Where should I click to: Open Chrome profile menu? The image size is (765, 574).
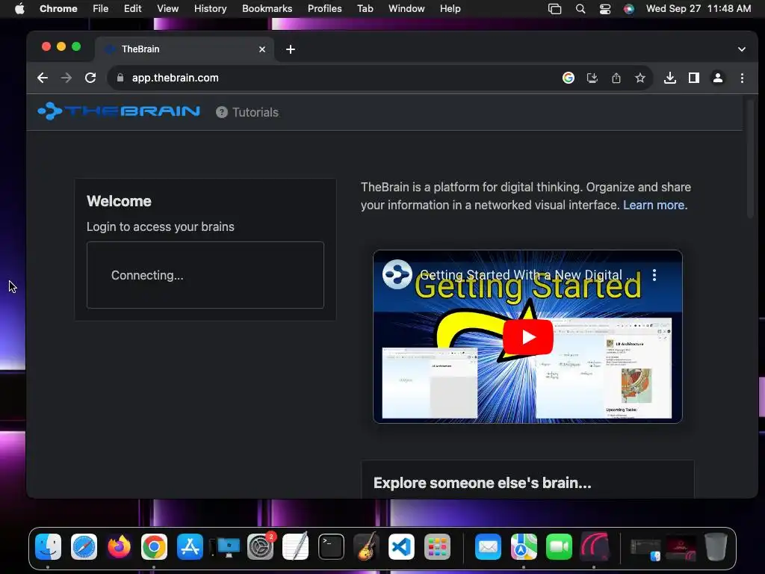click(718, 78)
